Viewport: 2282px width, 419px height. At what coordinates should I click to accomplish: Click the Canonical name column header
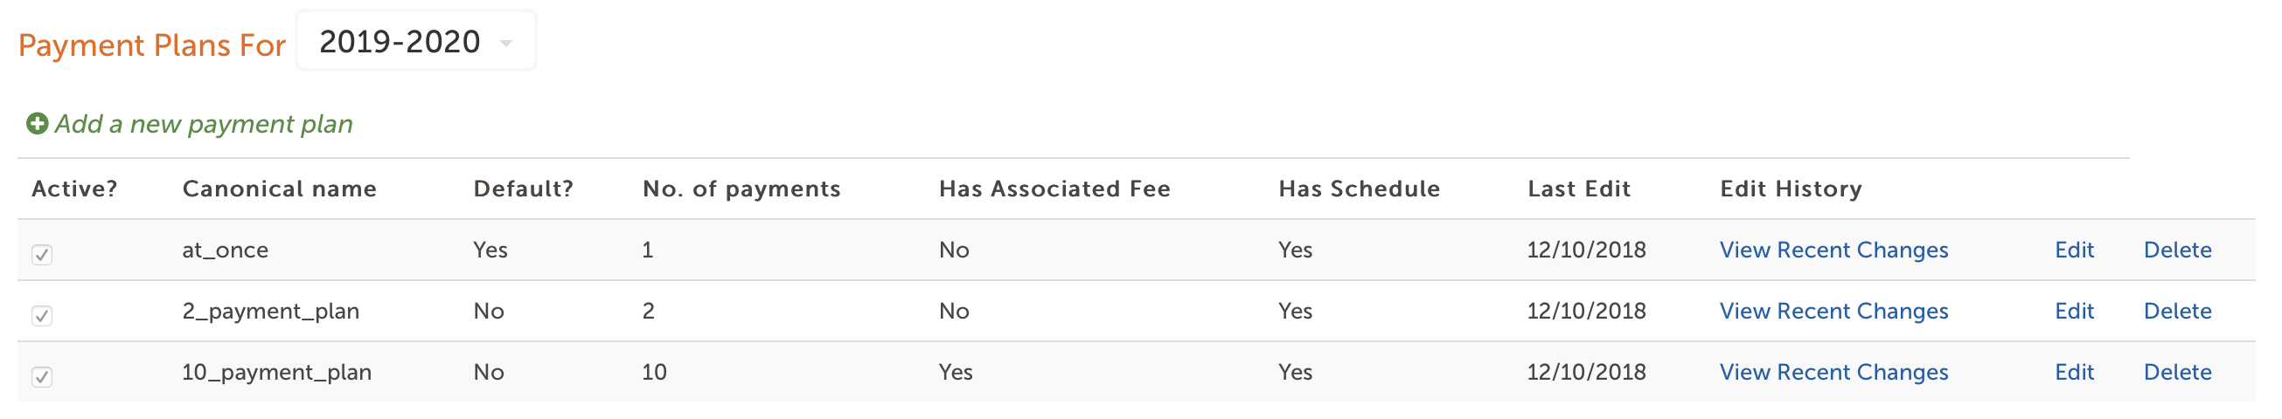coord(279,189)
